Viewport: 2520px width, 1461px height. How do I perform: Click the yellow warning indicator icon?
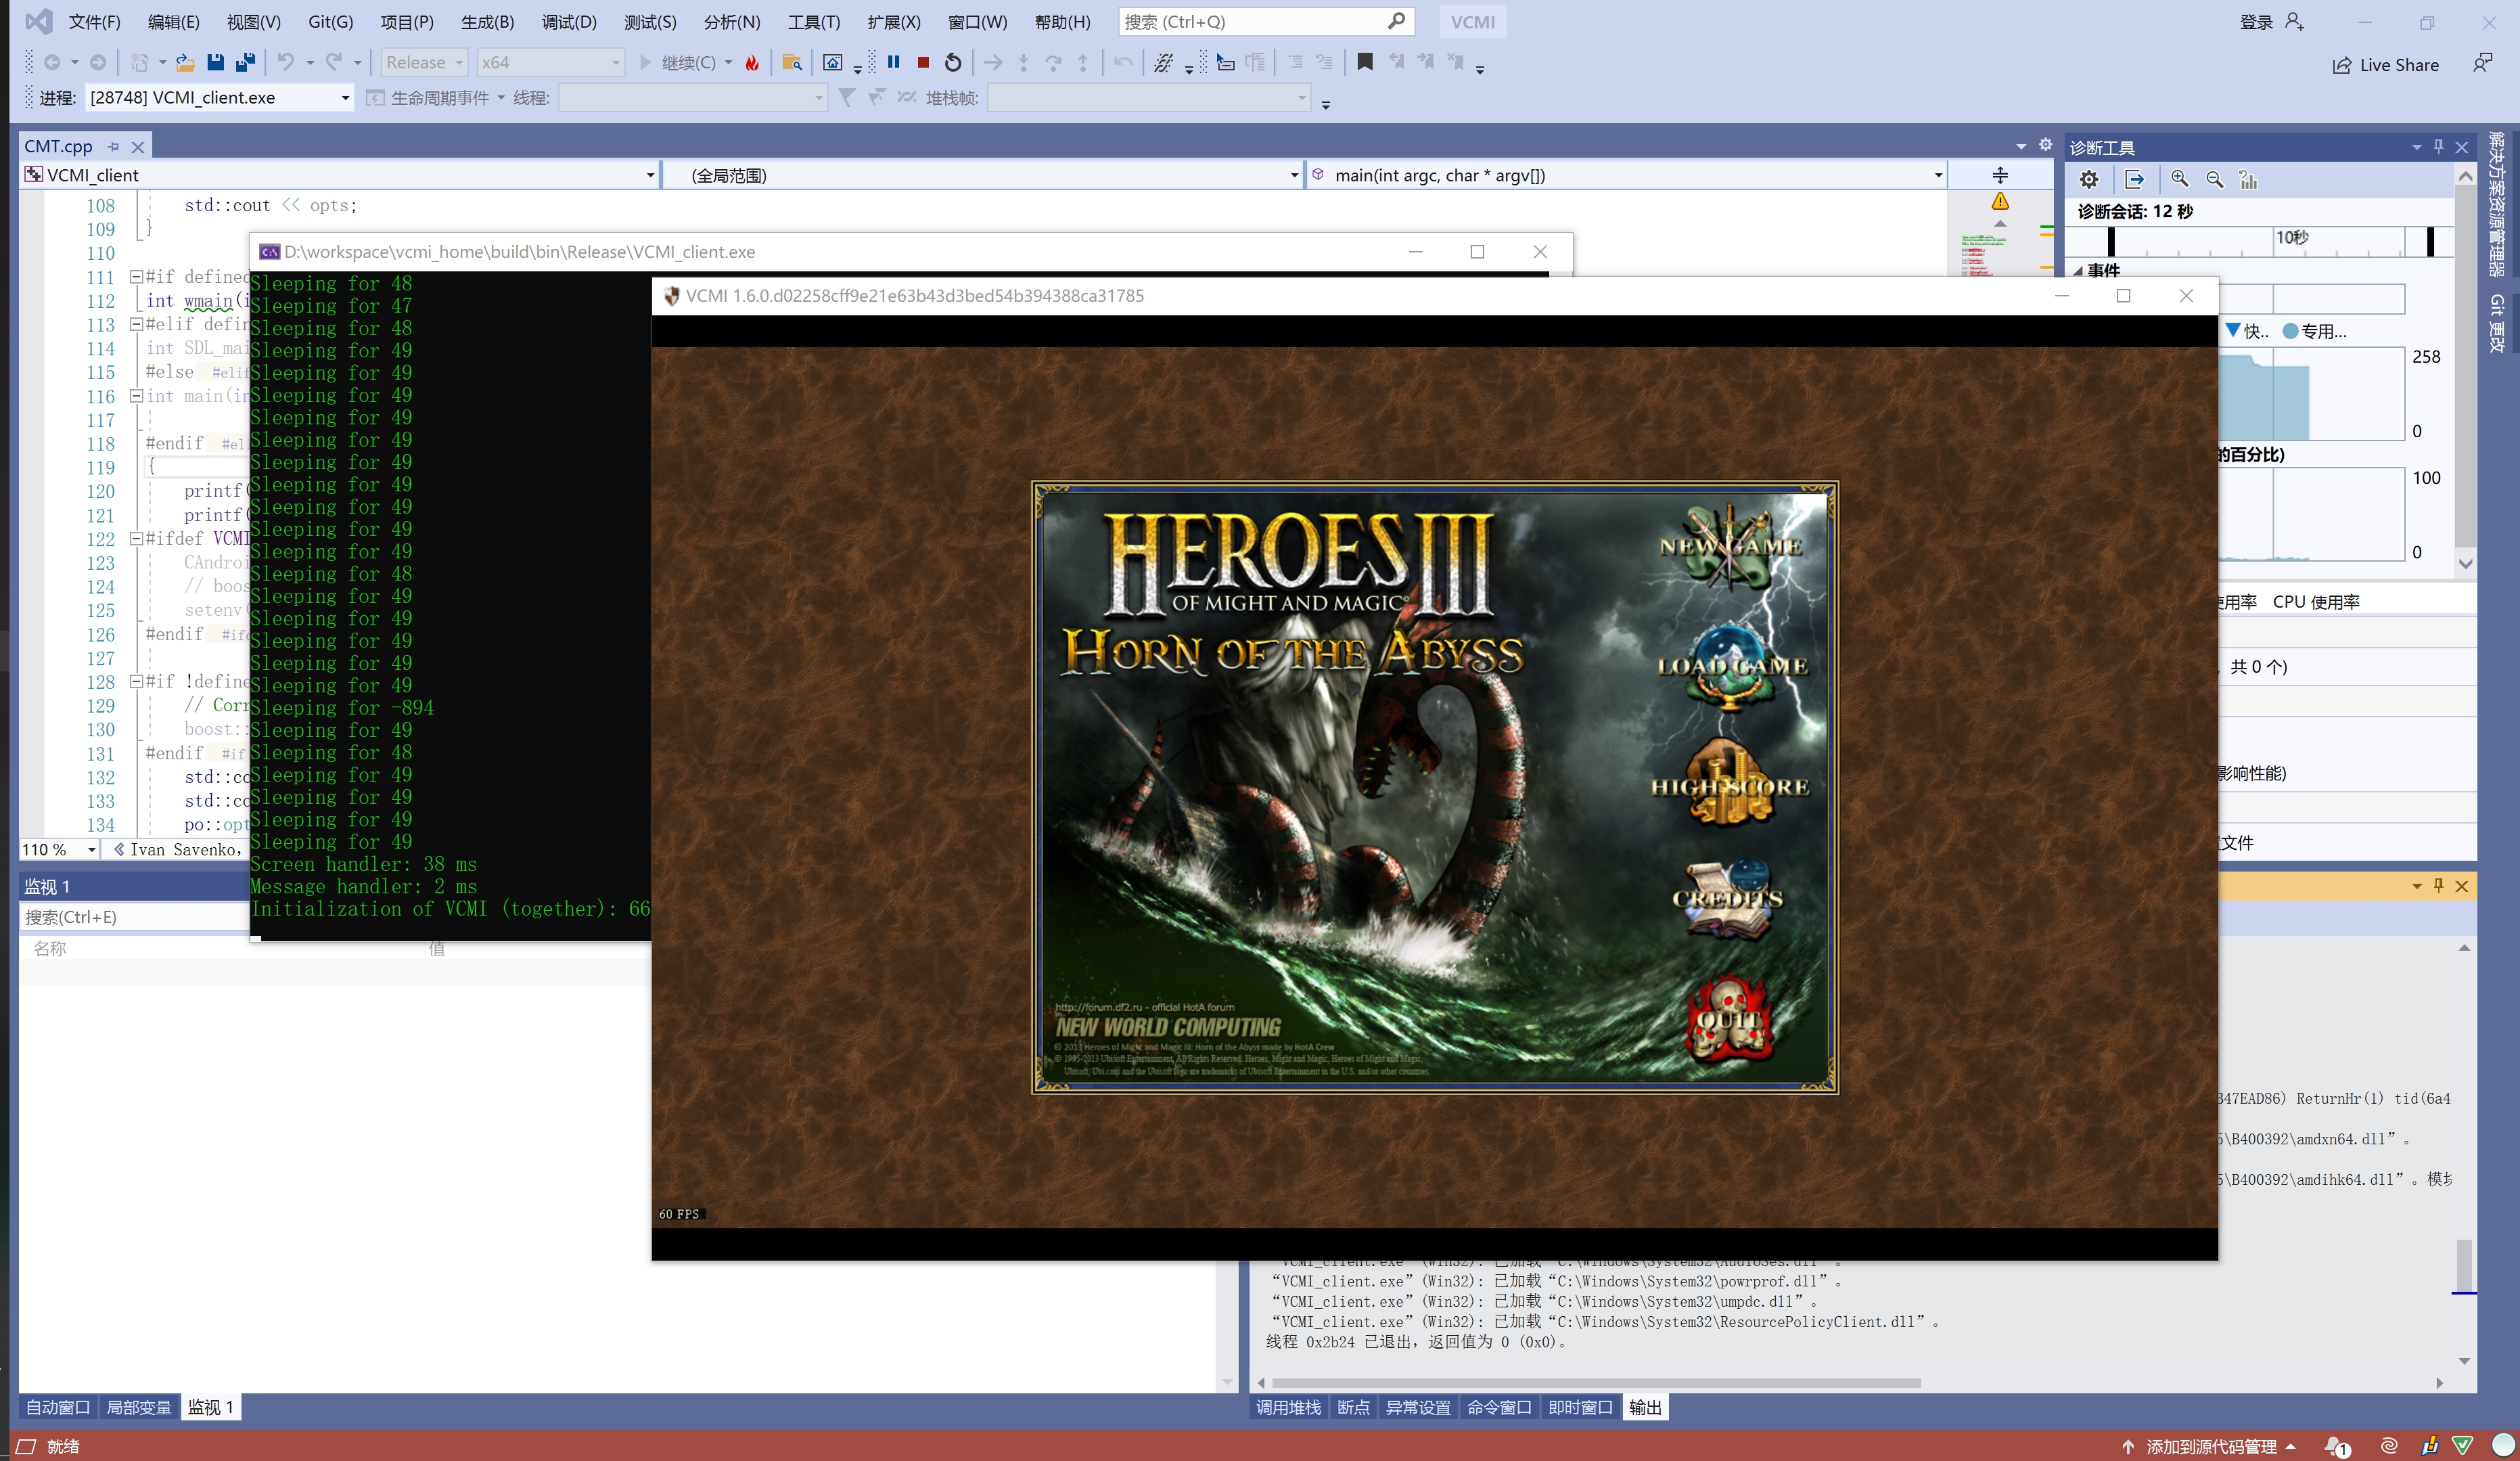click(2000, 201)
